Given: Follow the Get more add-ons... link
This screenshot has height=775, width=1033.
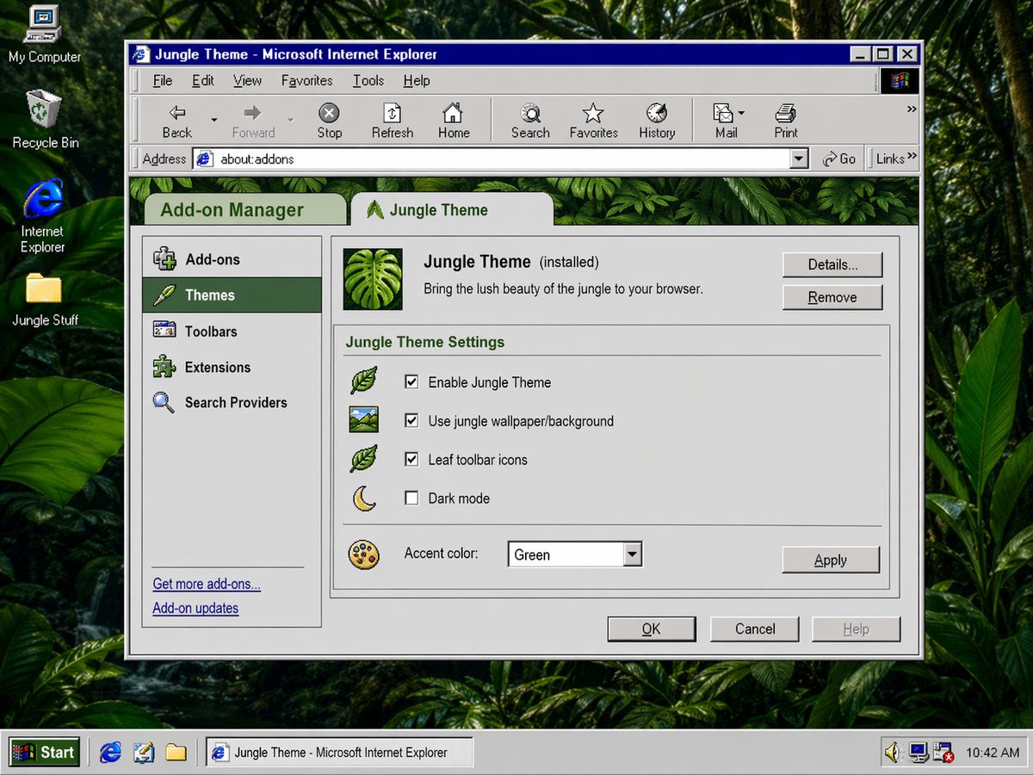Looking at the screenshot, I should (207, 584).
